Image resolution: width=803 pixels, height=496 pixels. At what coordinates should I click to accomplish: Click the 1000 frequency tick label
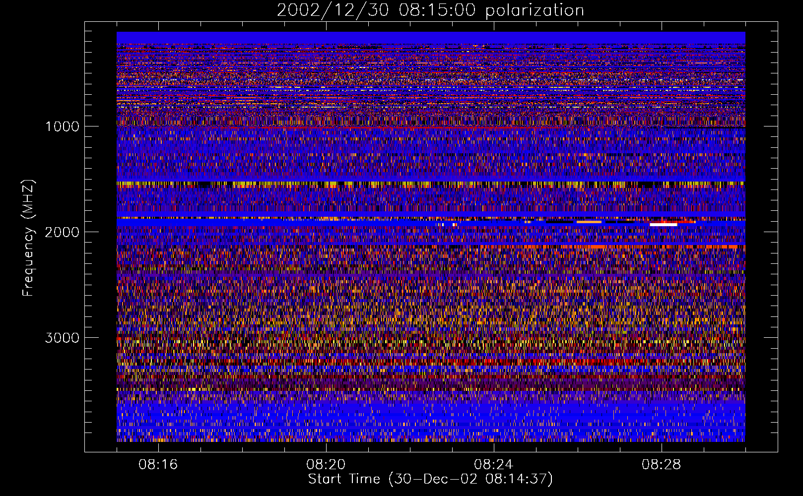pyautogui.click(x=62, y=126)
